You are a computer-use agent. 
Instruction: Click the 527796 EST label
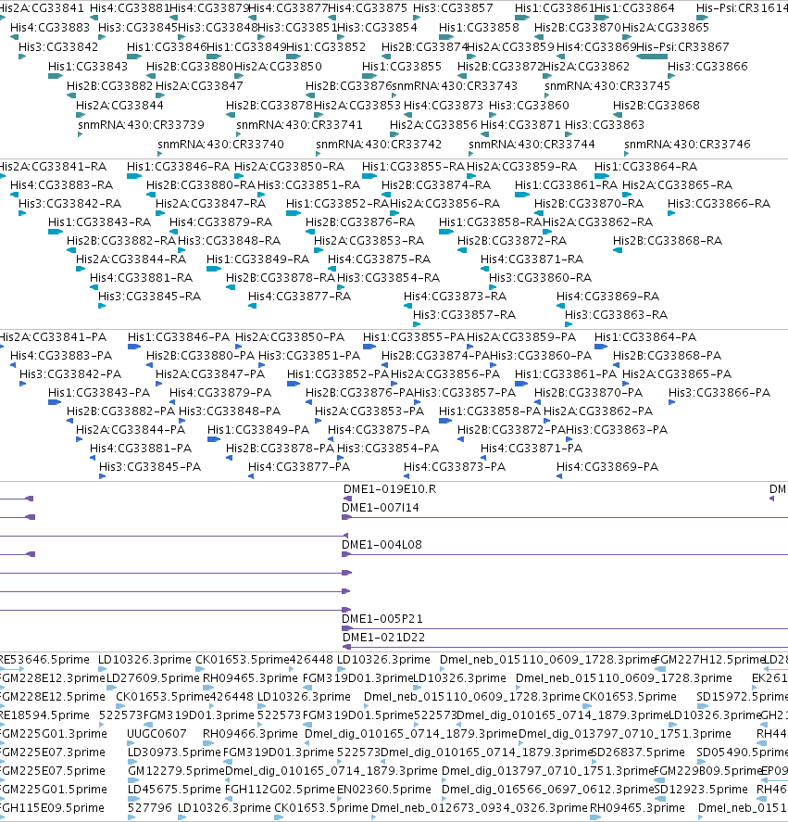[x=150, y=808]
